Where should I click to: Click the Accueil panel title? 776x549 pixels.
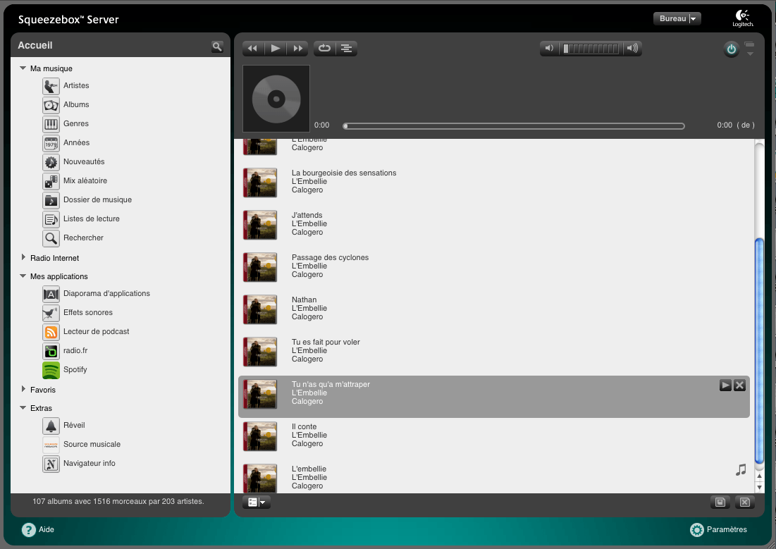(35, 46)
